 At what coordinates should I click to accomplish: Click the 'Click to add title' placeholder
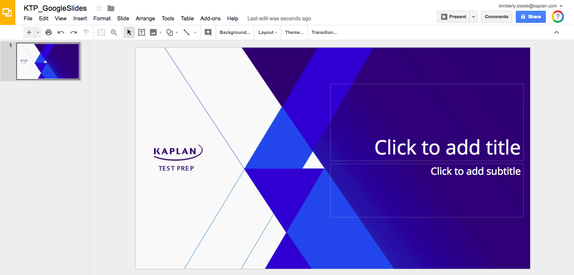point(447,147)
